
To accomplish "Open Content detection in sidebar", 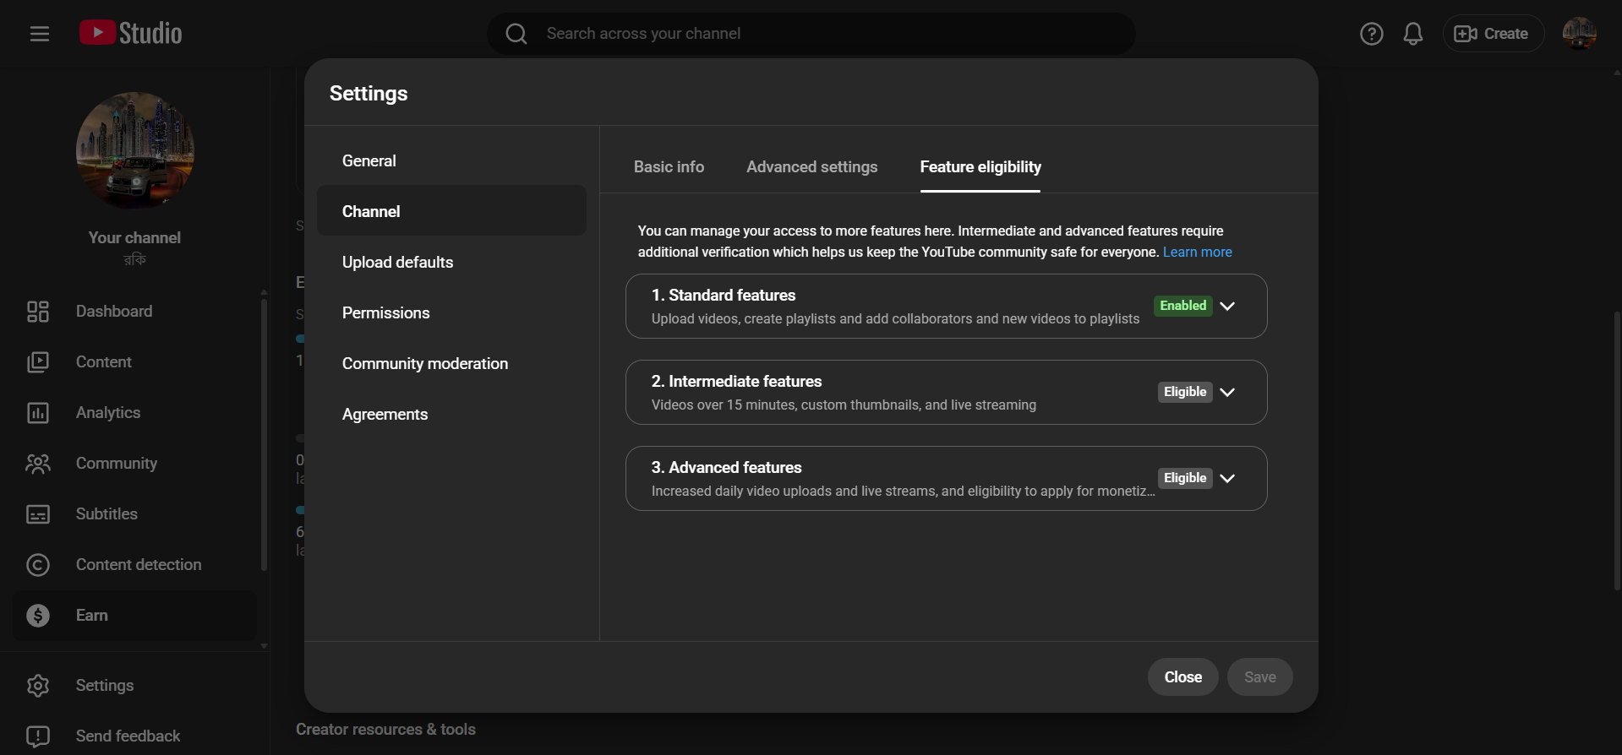I will (138, 565).
